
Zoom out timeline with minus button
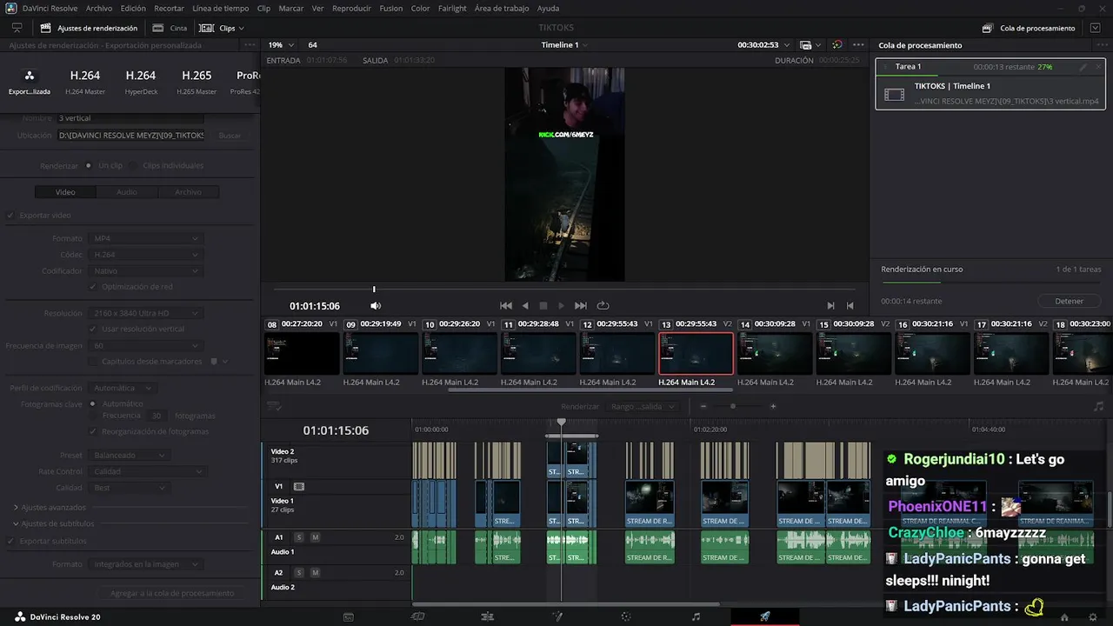pos(703,406)
